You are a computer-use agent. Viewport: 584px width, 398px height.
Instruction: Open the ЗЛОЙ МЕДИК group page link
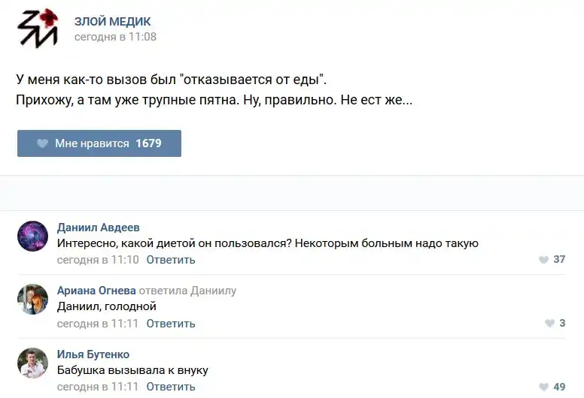[112, 22]
